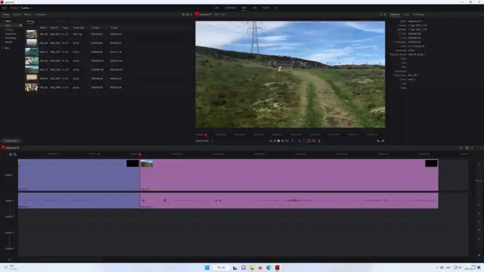Viewport: 484px width, 272px height.
Task: Jump to the start of the sequence
Action: (x=270, y=141)
